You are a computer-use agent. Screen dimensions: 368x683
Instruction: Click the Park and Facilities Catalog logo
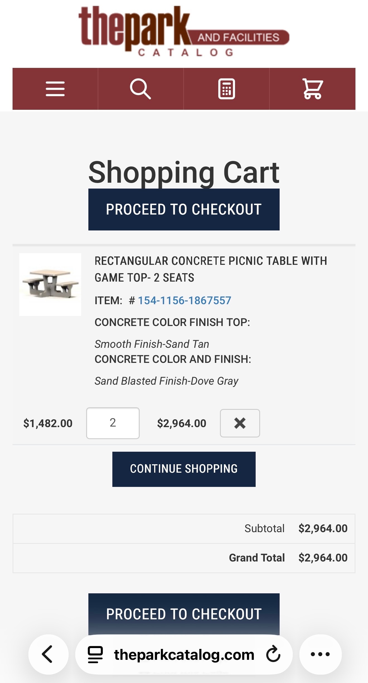point(184,31)
